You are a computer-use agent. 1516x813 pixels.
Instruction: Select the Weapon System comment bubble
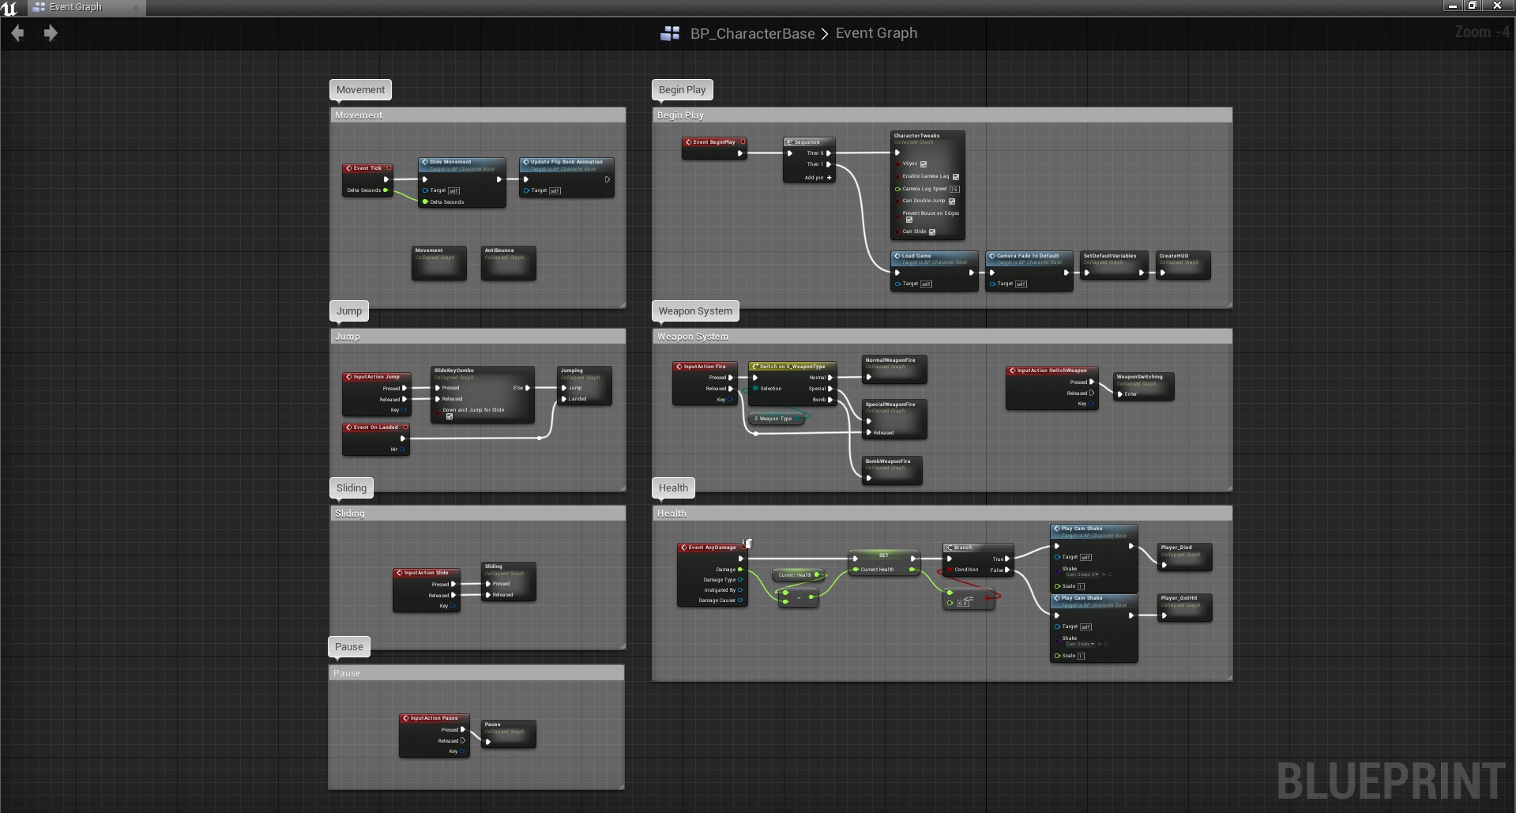[695, 311]
